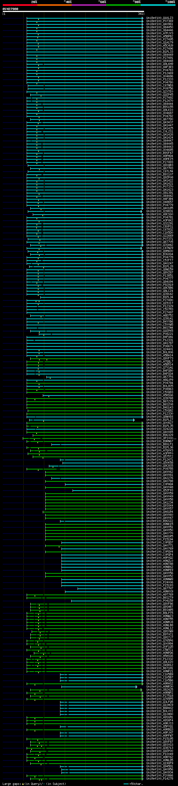Open hit UniRef100_Q1KLZ3

pos(160,18)
